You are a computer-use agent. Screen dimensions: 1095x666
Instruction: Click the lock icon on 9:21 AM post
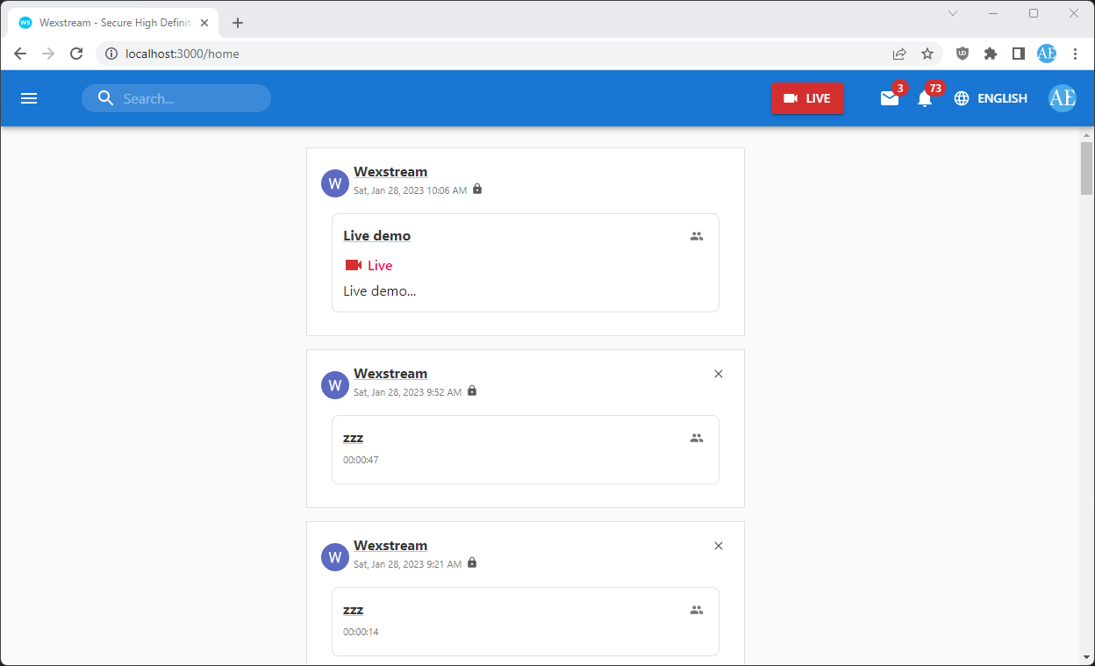pyautogui.click(x=472, y=562)
